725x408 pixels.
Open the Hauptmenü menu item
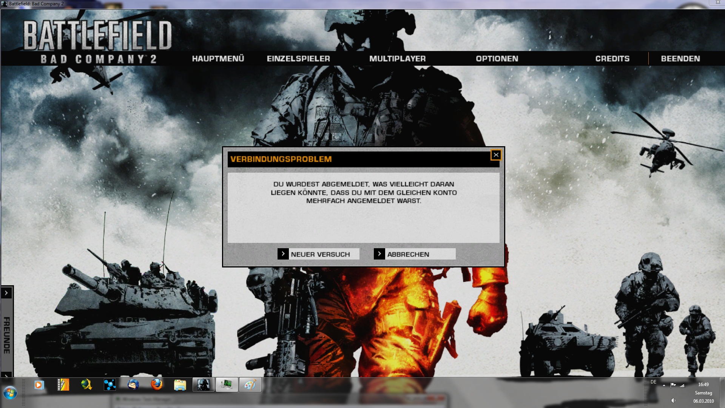click(218, 59)
